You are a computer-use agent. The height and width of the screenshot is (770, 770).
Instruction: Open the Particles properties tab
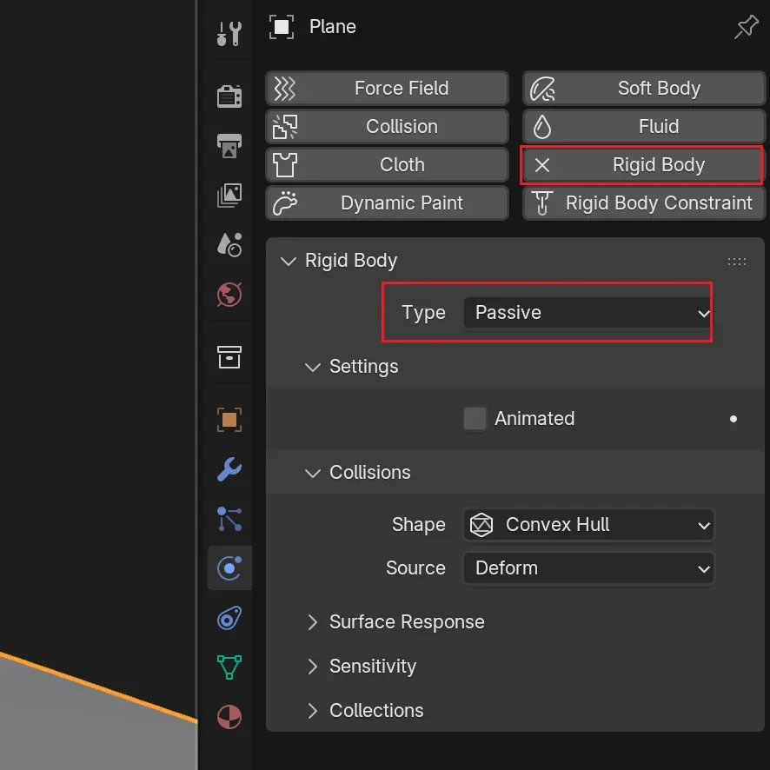pos(229,519)
